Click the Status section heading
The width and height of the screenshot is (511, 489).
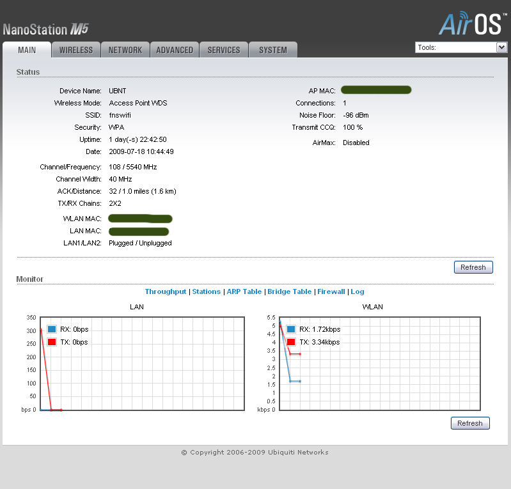pos(28,72)
